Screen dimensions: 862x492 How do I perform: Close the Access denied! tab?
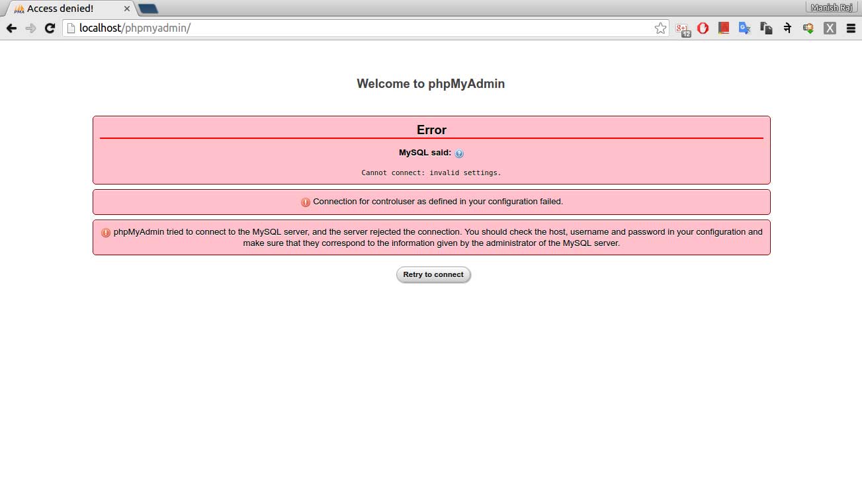coord(127,9)
